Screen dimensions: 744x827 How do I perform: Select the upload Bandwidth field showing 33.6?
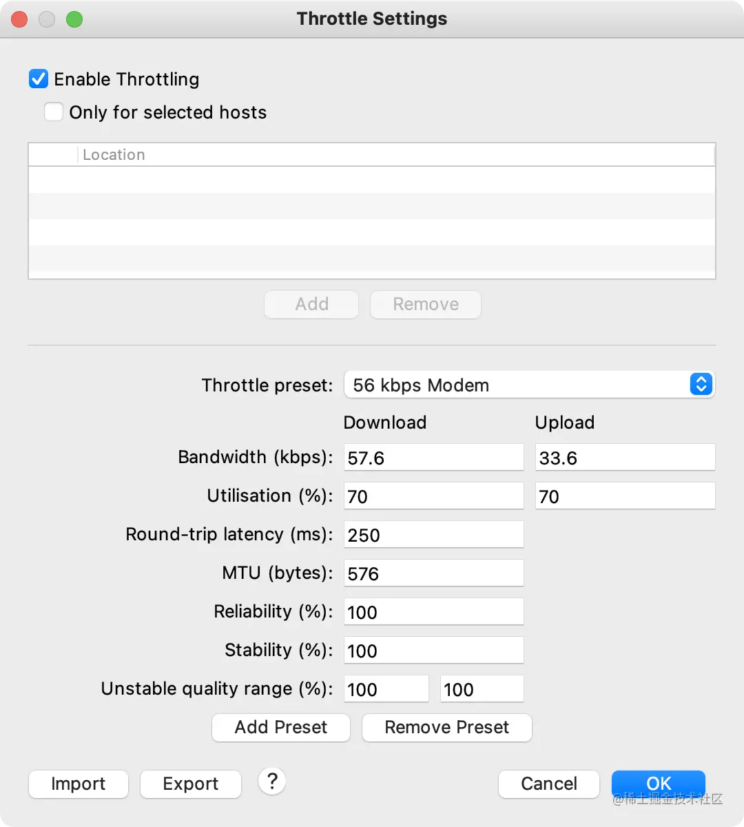coord(624,457)
